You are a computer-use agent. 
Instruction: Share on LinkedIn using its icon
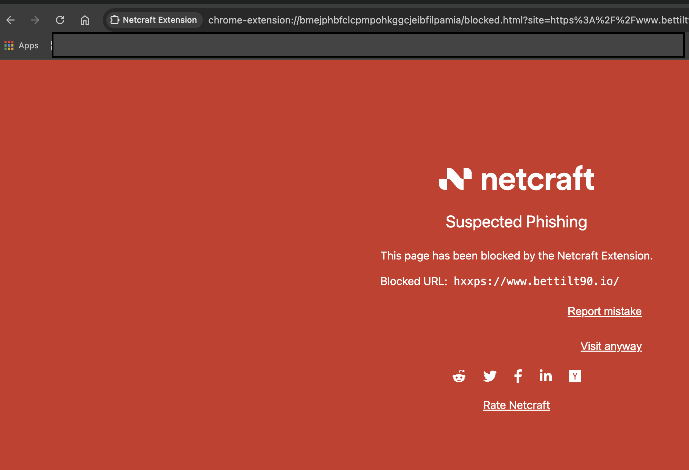pyautogui.click(x=546, y=376)
